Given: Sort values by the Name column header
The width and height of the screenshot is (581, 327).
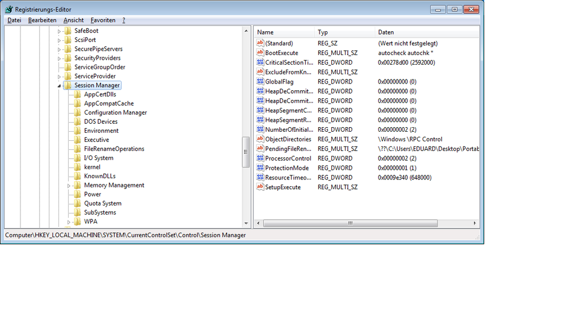Looking at the screenshot, I should [x=284, y=32].
